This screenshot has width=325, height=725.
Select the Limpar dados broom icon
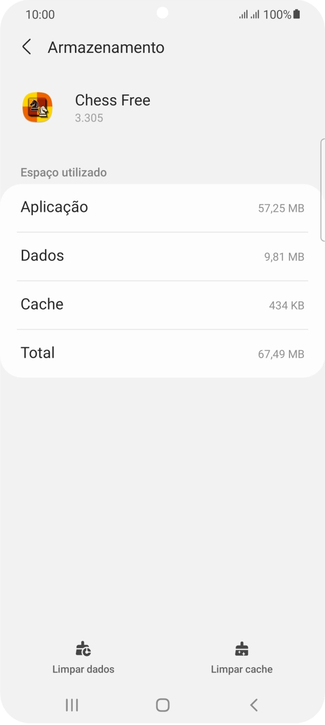pyautogui.click(x=83, y=649)
